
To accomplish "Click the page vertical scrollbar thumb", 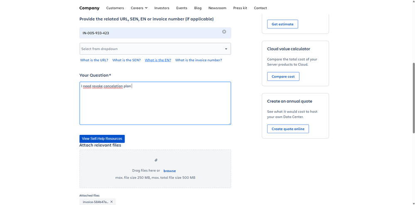I will [414, 98].
